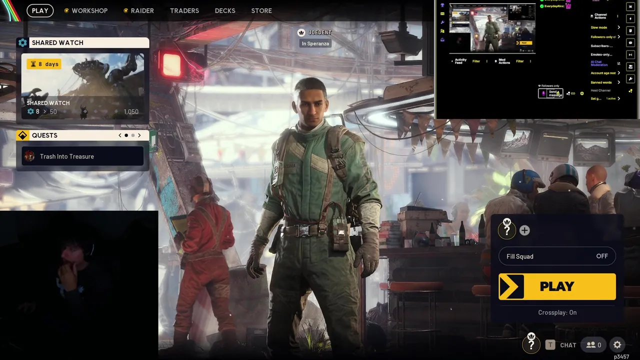640x360 pixels.
Task: Click Subscribers-only option in mod panel
Action: tap(601, 46)
